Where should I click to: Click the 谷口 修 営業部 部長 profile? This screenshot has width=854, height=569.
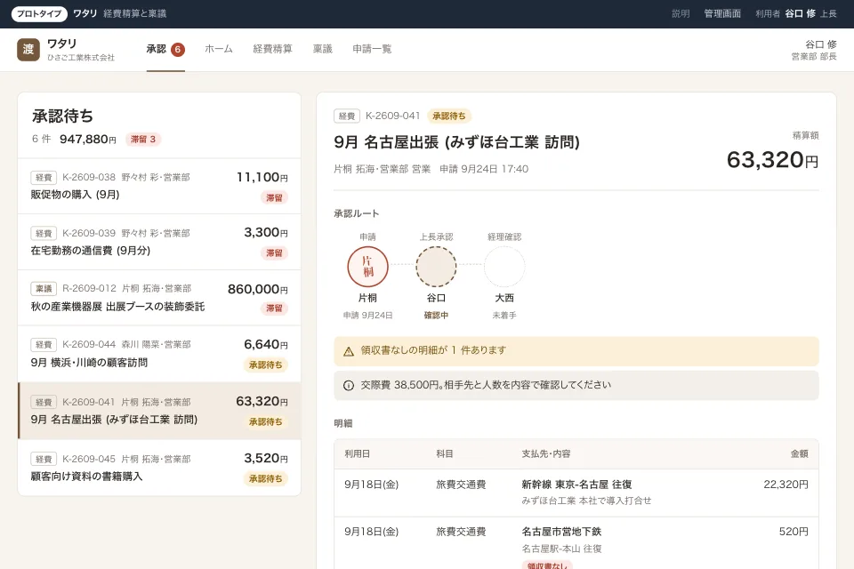(814, 50)
